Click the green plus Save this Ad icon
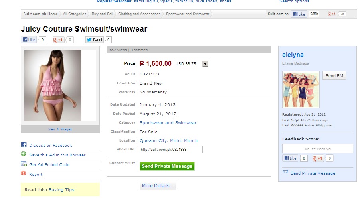The image size is (358, 199). pos(24,154)
